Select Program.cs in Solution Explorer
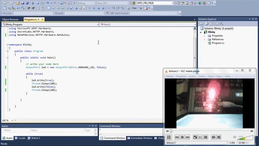Image resolution: width=259 pixels, height=146 pixels. pyautogui.click(x=218, y=43)
